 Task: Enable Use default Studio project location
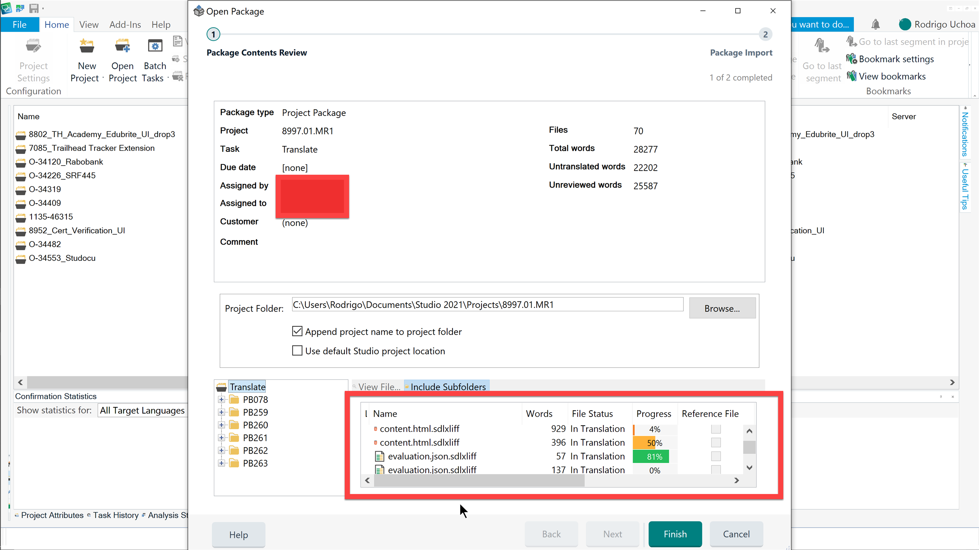[297, 350]
